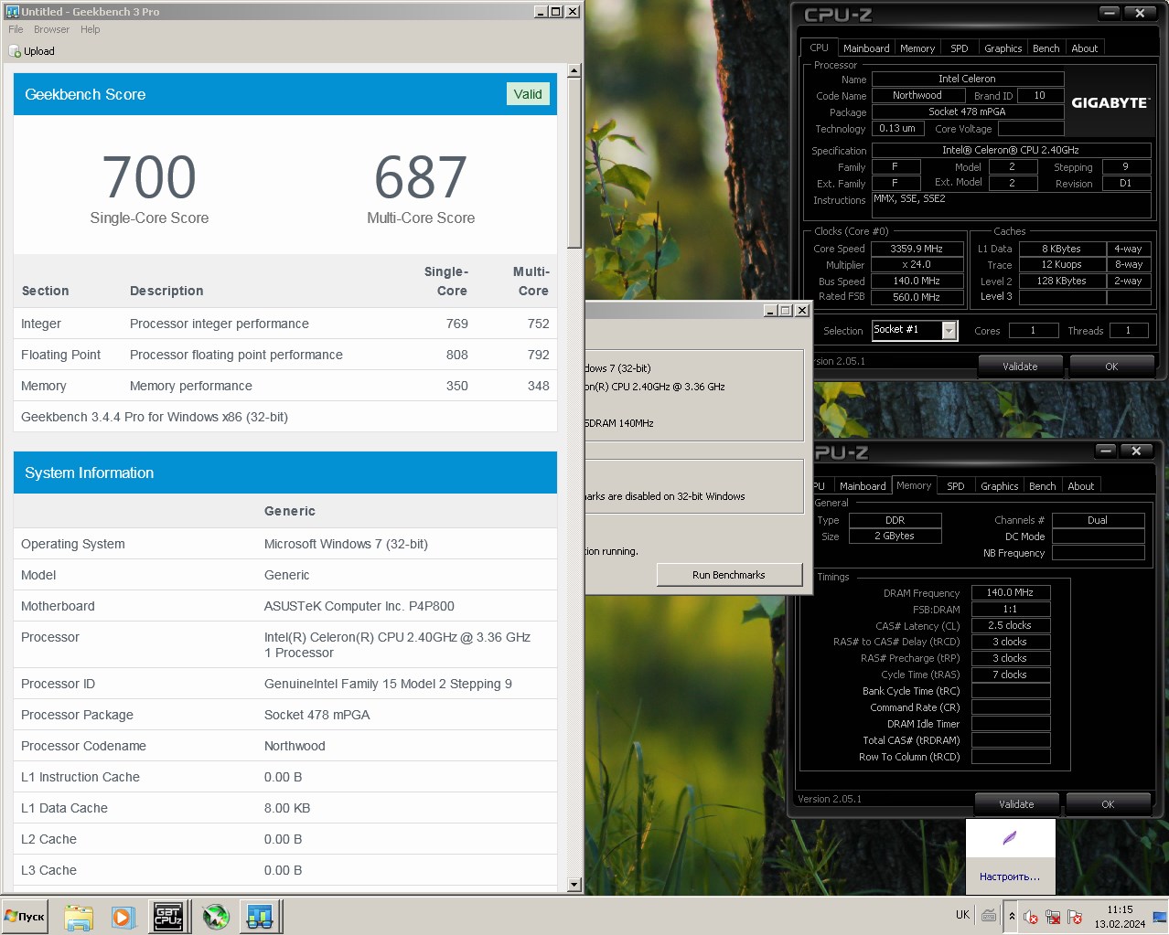1169x935 pixels.
Task: Click the on-screen keyboard icon near UK
Action: pyautogui.click(x=989, y=915)
